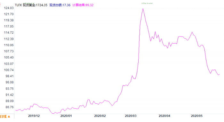Select the 计算结果:99.32 legend entry
This screenshot has height=122, width=224.
83,5
